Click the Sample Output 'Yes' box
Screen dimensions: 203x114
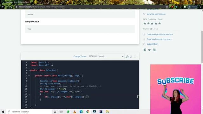click(80, 29)
